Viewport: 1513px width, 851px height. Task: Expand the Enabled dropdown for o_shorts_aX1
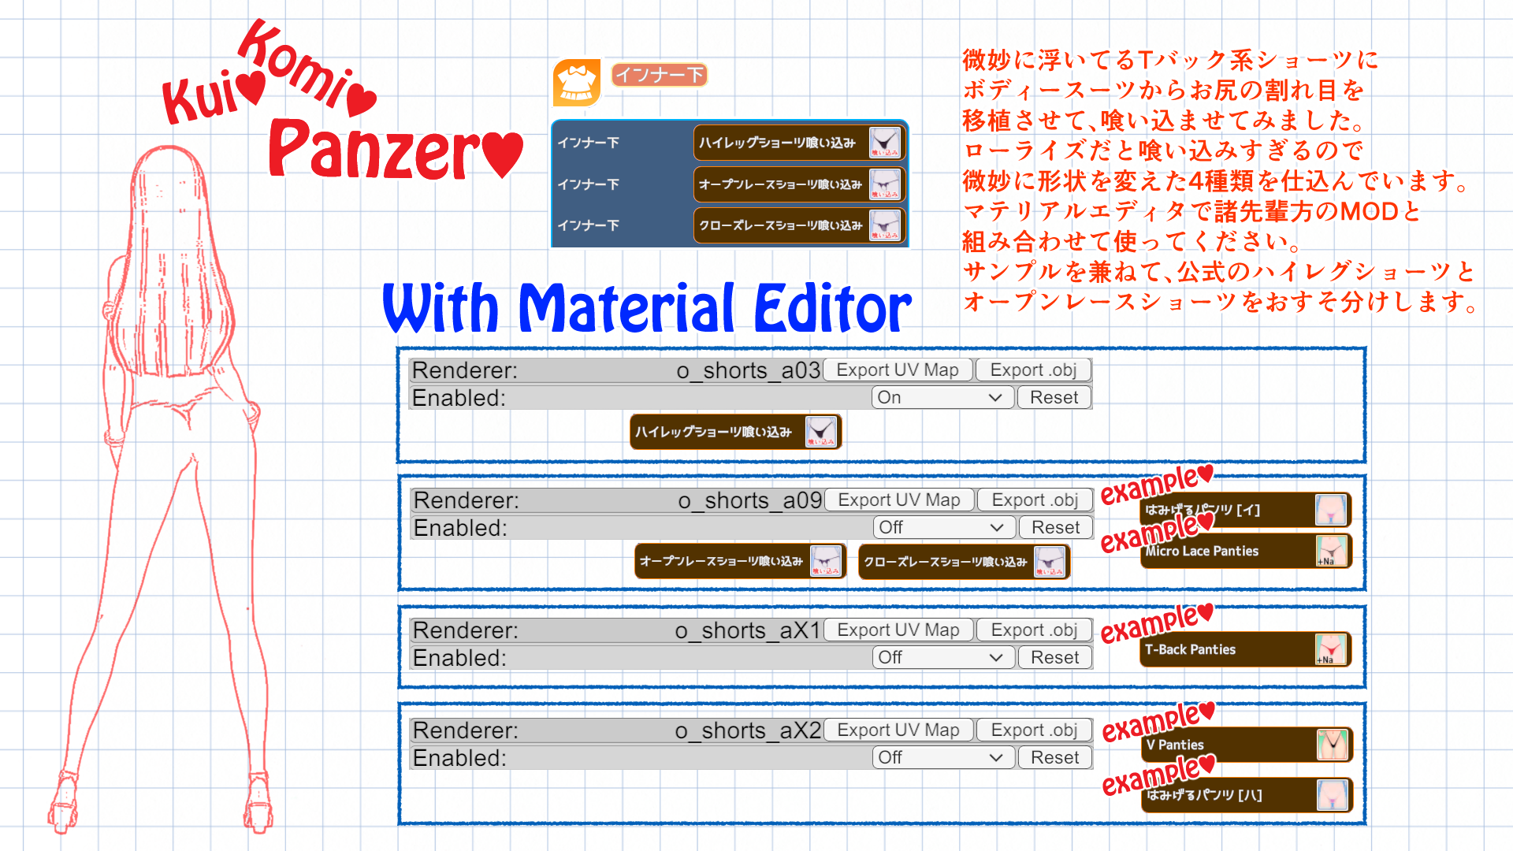(x=942, y=657)
